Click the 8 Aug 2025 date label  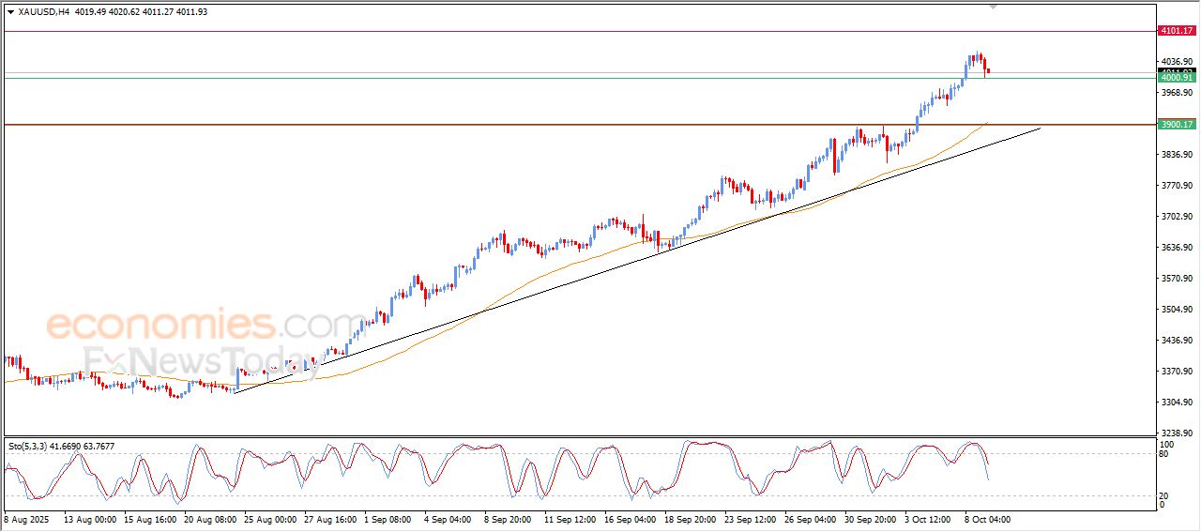[26, 519]
